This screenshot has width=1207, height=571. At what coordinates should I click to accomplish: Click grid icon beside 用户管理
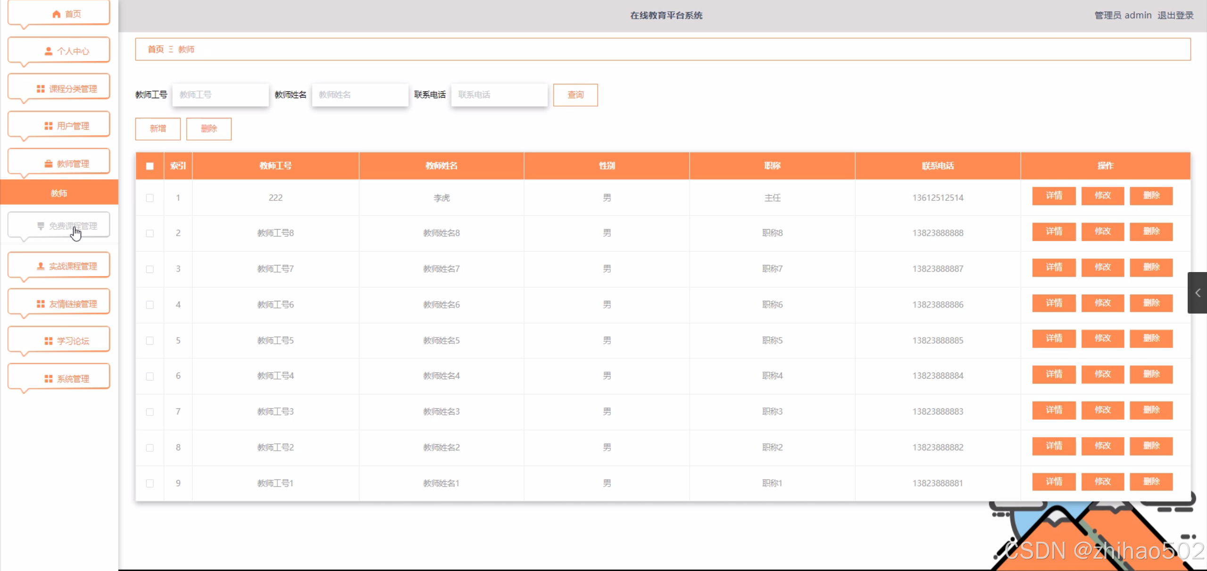coord(48,126)
